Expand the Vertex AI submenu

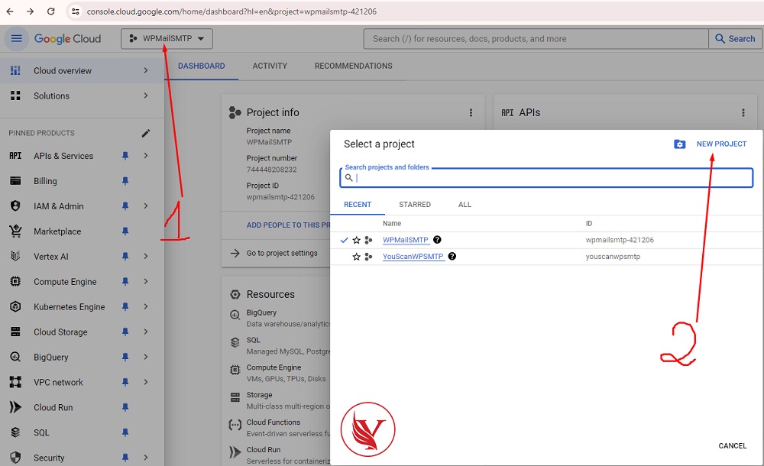click(x=146, y=257)
